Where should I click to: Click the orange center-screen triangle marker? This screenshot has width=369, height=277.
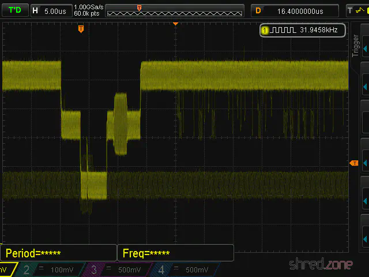[x=175, y=24]
